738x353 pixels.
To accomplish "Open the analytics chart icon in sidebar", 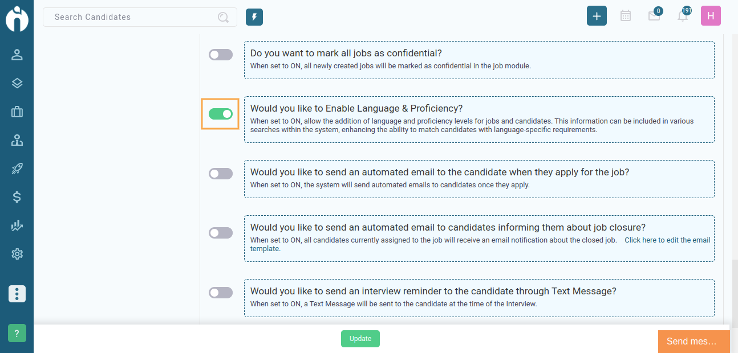I will (x=17, y=225).
